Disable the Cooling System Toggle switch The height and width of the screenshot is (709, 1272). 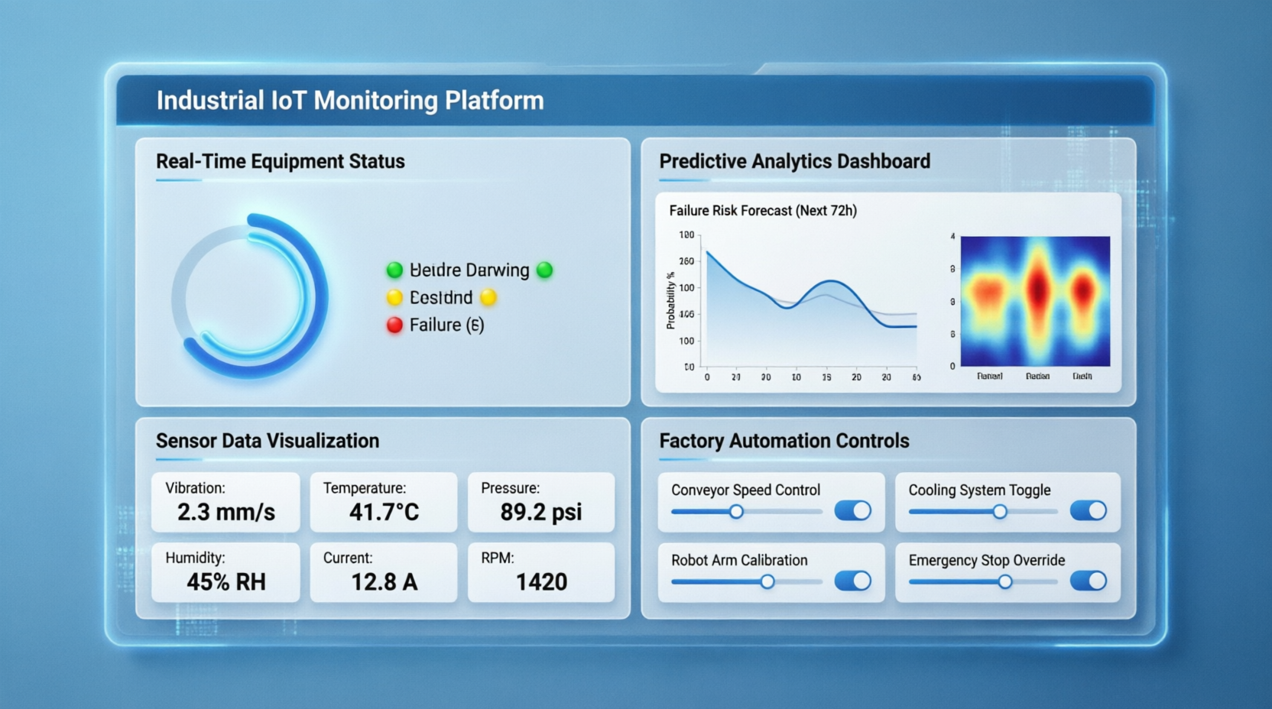pos(1088,510)
